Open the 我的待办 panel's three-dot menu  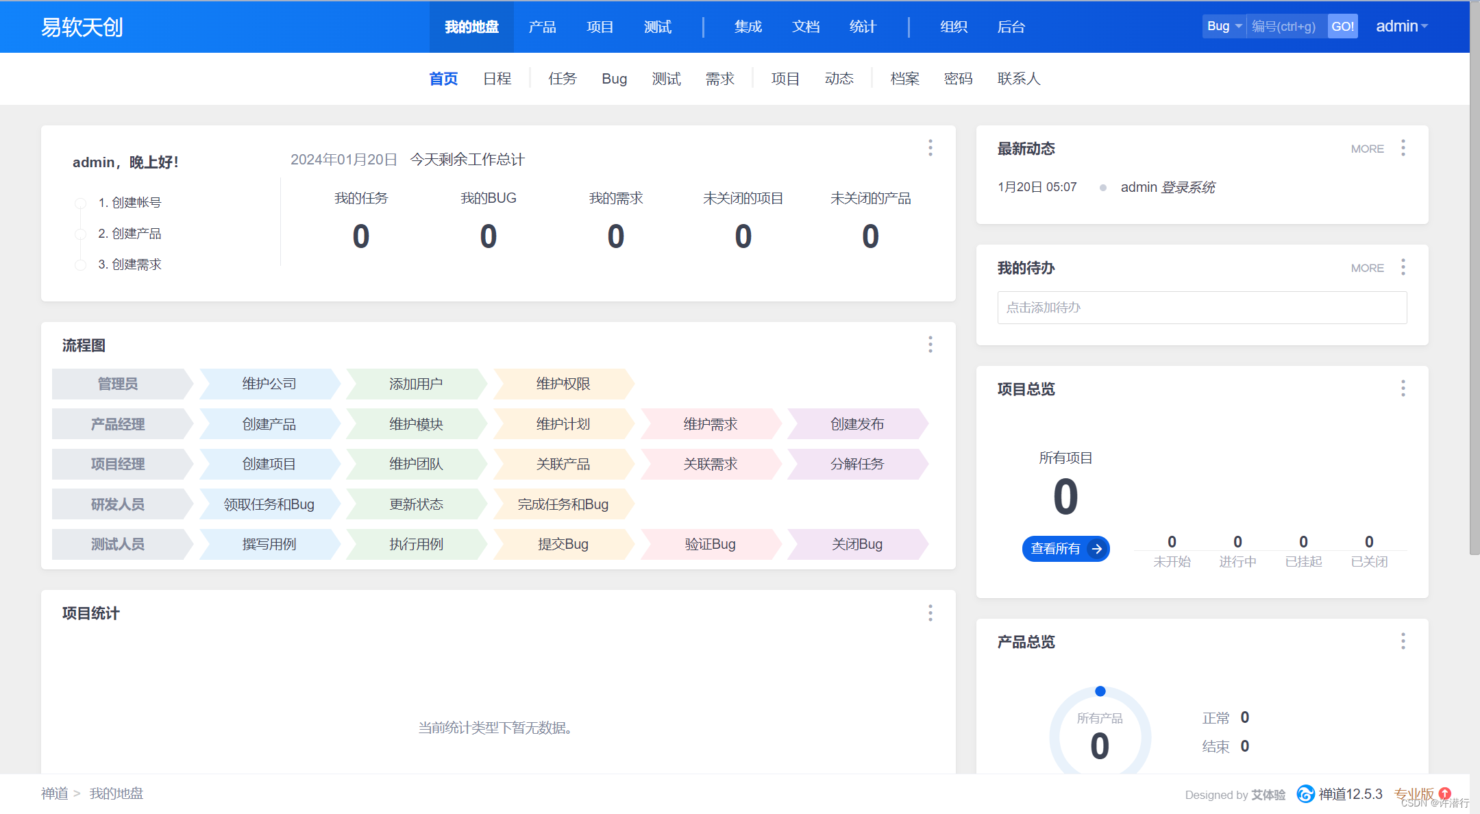(x=1403, y=267)
